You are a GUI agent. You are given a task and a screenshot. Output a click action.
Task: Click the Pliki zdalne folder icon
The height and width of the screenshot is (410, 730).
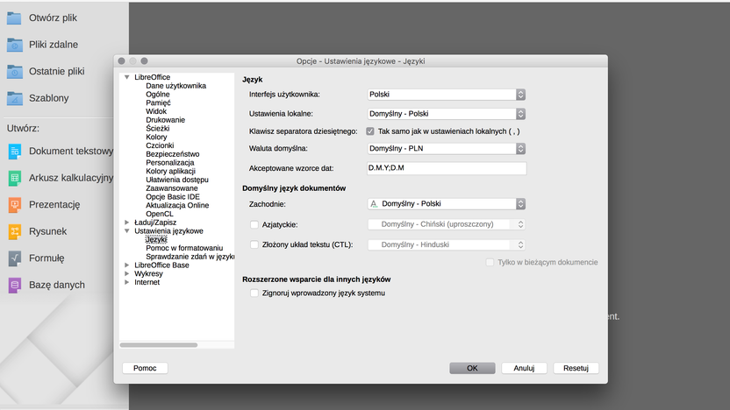point(14,45)
